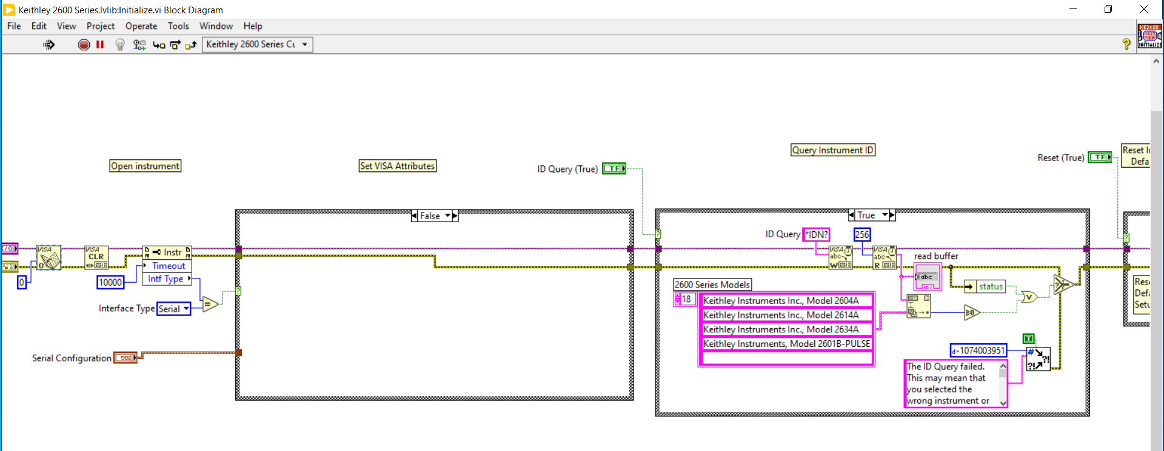Open the Operate menu

coord(141,26)
